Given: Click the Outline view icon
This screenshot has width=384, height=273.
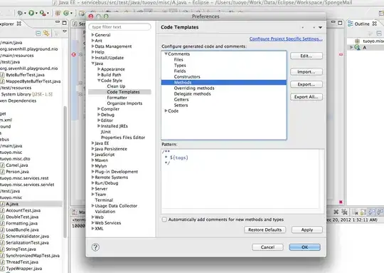Looking at the screenshot, I should (x=350, y=24).
